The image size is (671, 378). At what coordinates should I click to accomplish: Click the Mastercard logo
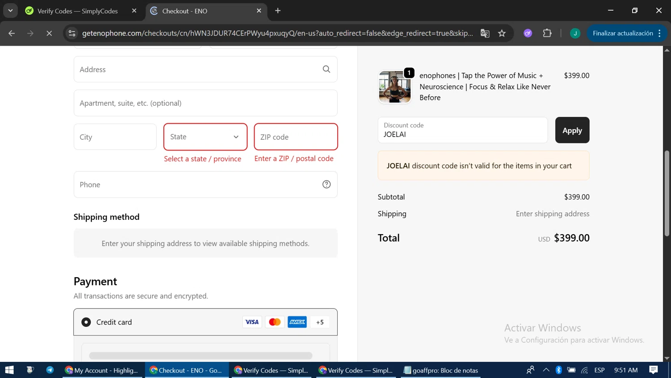point(275,322)
